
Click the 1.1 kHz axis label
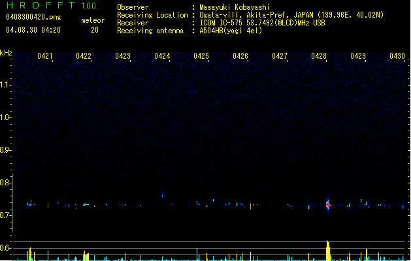5,85
